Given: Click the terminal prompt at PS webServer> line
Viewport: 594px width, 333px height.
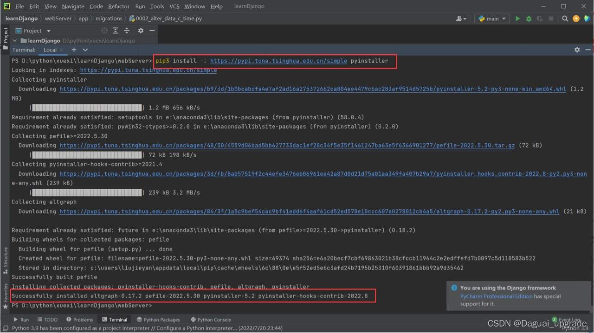Looking at the screenshot, I should pyautogui.click(x=82, y=305).
